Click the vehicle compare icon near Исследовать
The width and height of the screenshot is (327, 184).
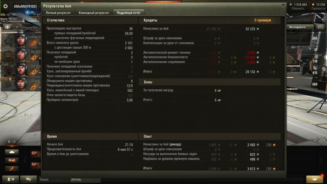(319, 27)
